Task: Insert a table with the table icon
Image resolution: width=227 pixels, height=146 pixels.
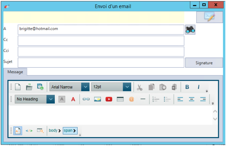Action: click(120, 99)
